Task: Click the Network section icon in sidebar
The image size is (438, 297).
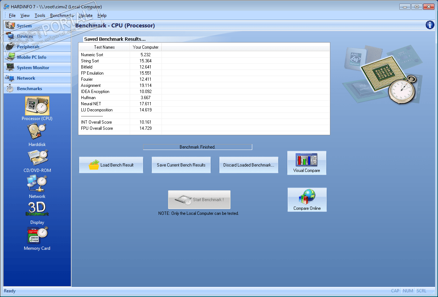Action: pos(10,78)
